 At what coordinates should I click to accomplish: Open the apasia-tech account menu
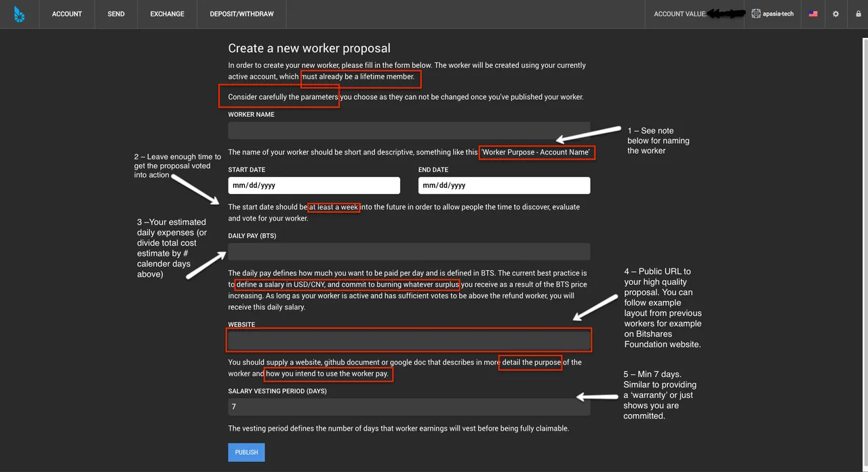pos(772,14)
